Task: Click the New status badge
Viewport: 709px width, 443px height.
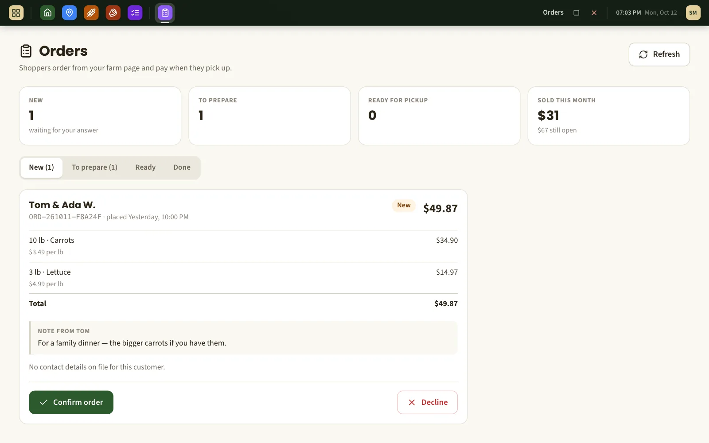Action: pyautogui.click(x=404, y=206)
